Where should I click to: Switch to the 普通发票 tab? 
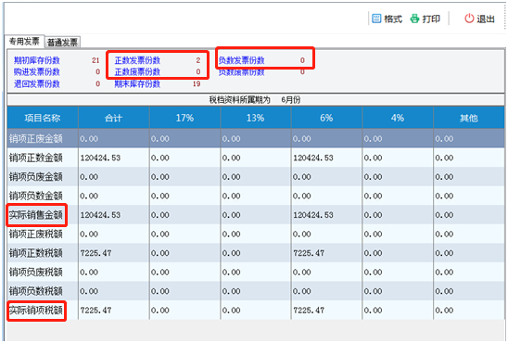tap(62, 42)
